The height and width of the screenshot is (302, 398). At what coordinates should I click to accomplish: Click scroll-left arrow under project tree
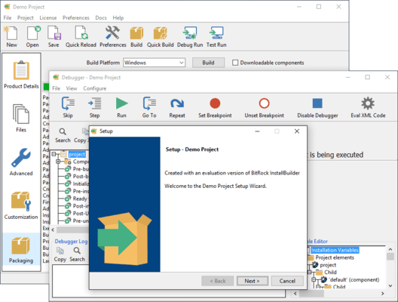(53, 230)
